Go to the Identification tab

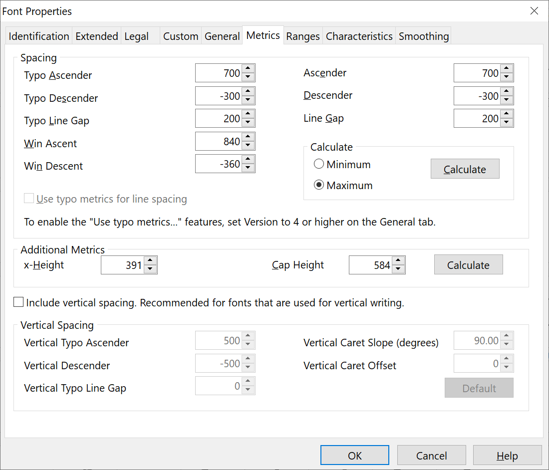click(x=39, y=36)
